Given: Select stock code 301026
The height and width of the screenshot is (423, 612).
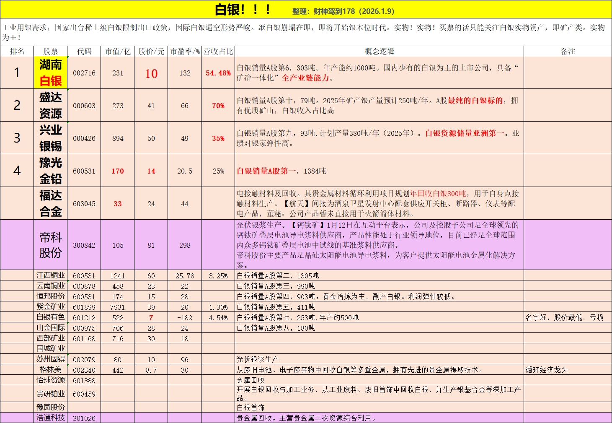Looking at the screenshot, I should (84, 418).
